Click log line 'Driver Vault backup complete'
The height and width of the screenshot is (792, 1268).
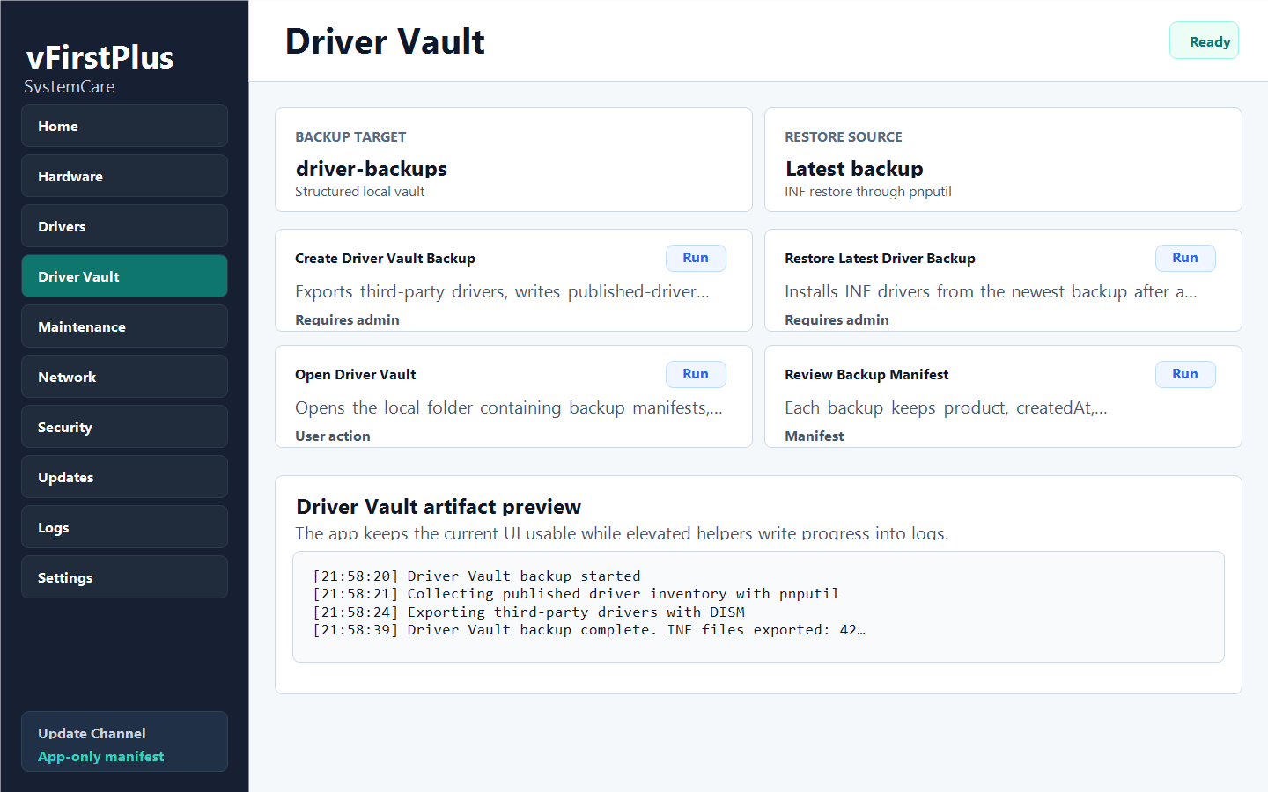(589, 630)
